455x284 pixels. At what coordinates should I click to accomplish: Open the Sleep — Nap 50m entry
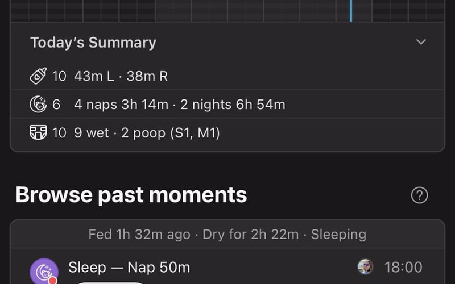click(x=129, y=267)
